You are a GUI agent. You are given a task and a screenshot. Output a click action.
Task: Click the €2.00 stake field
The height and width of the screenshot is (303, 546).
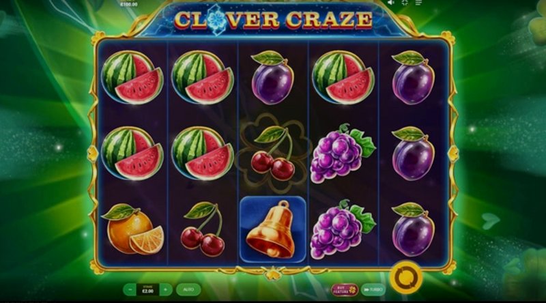[x=148, y=289]
